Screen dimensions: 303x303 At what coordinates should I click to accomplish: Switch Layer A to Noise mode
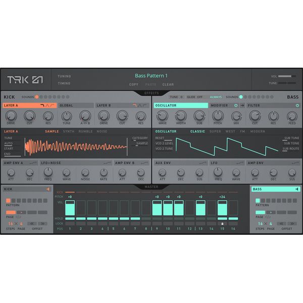[102, 131]
